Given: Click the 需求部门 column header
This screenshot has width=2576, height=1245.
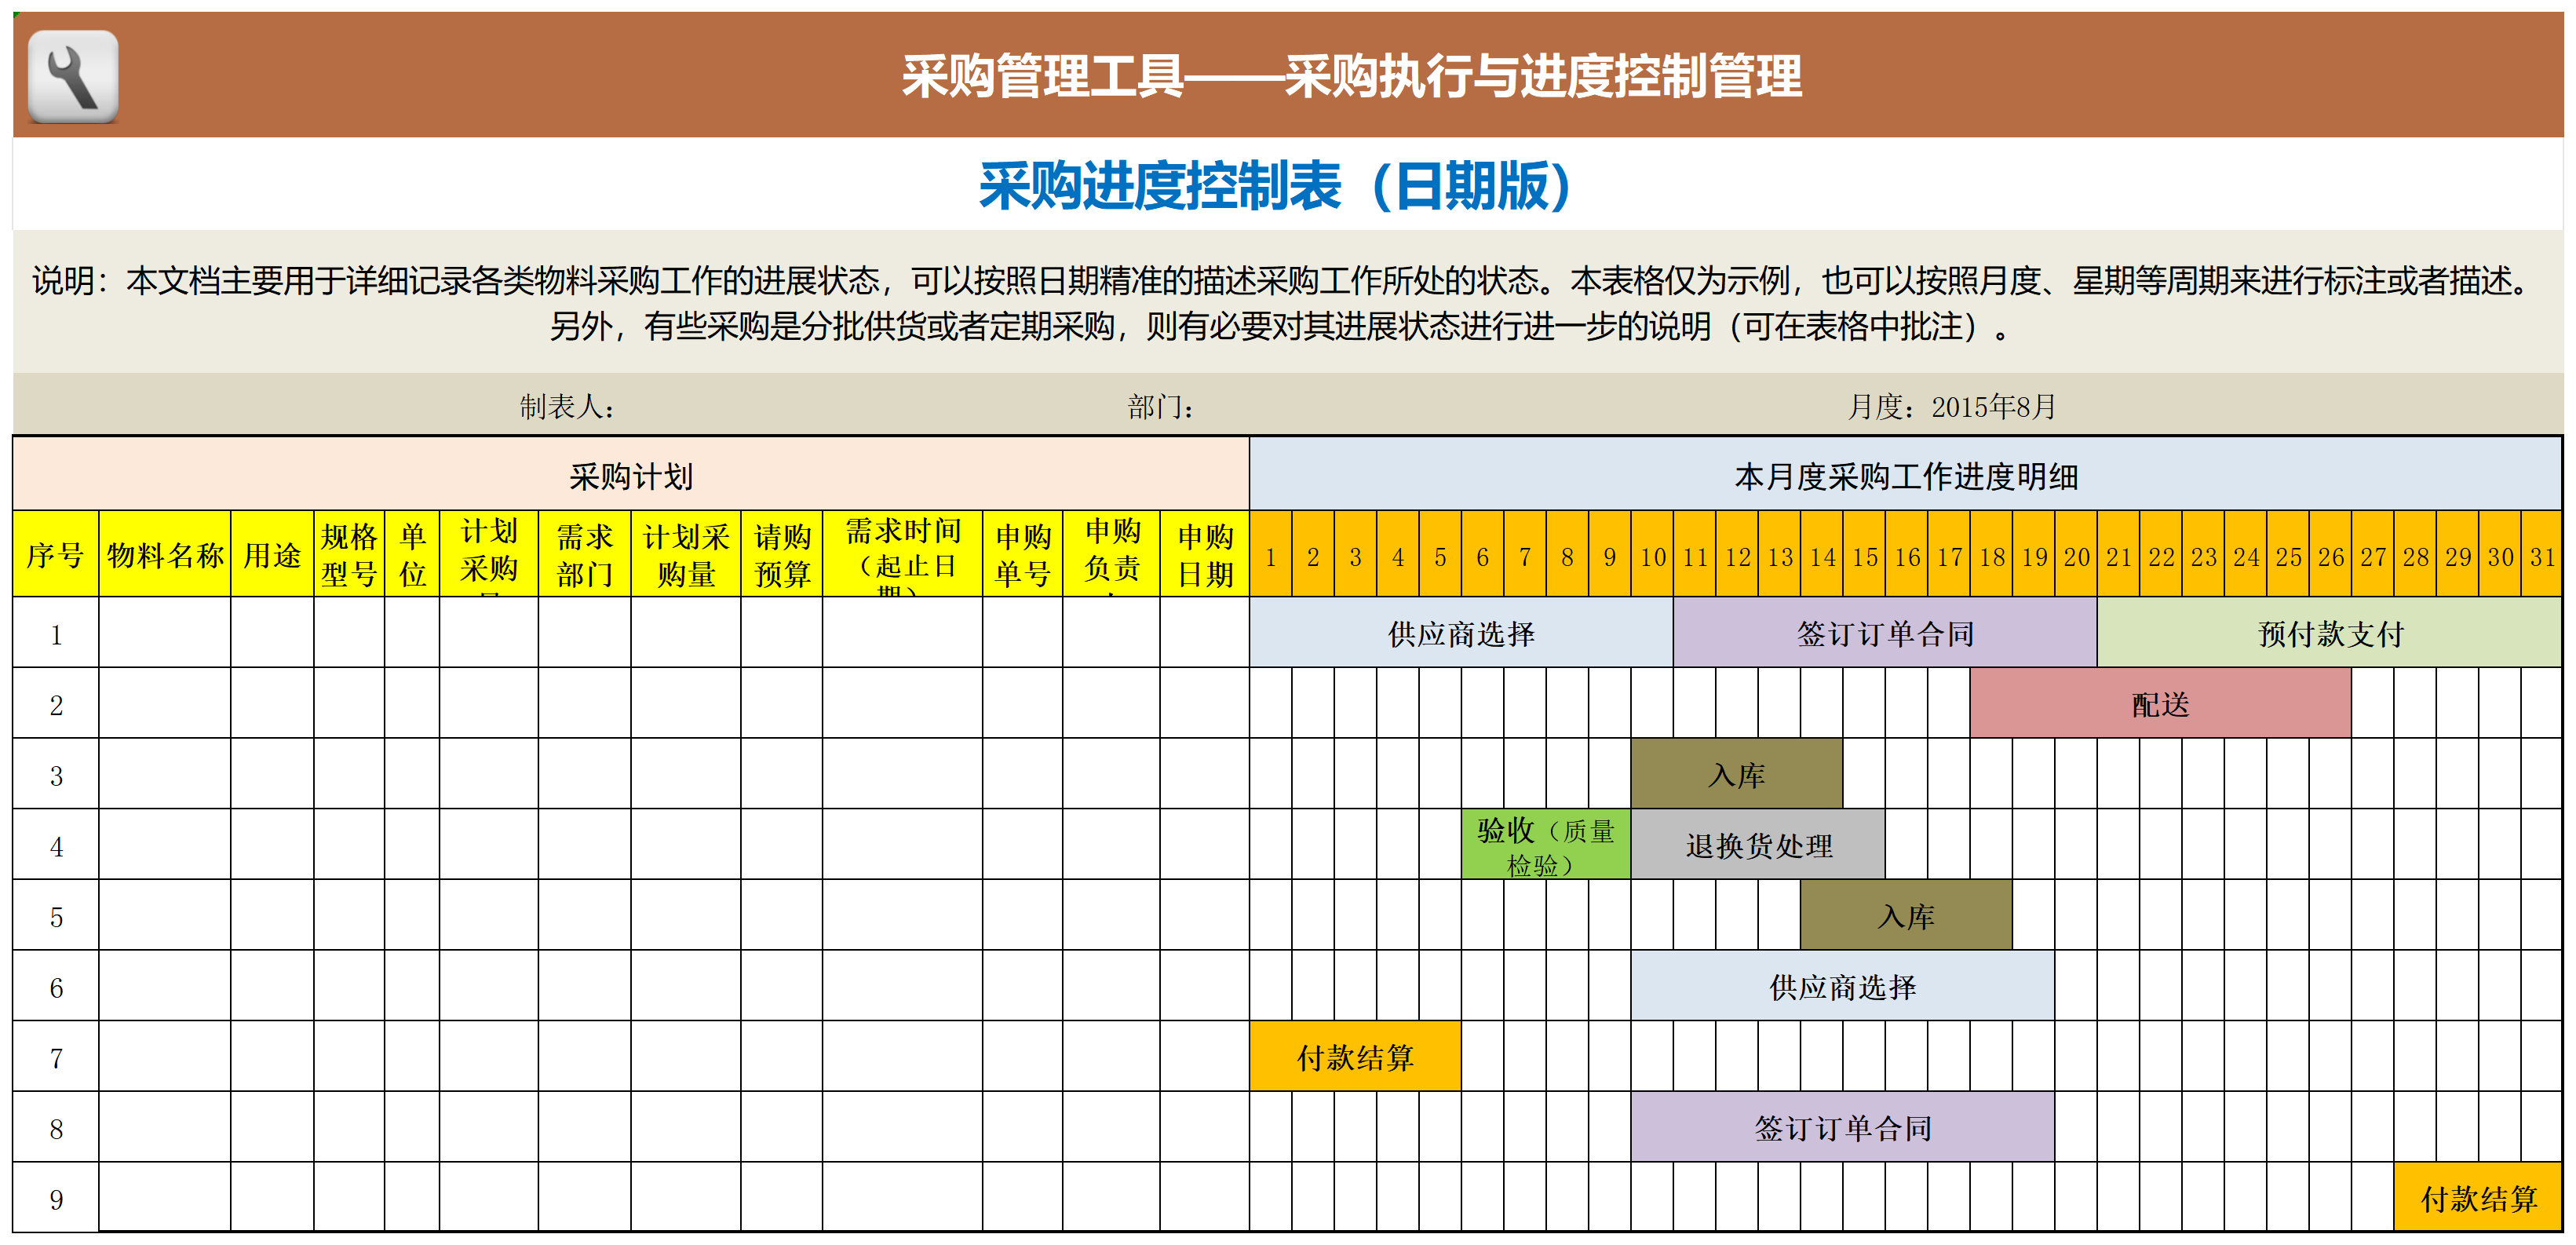Looking at the screenshot, I should tap(585, 555).
